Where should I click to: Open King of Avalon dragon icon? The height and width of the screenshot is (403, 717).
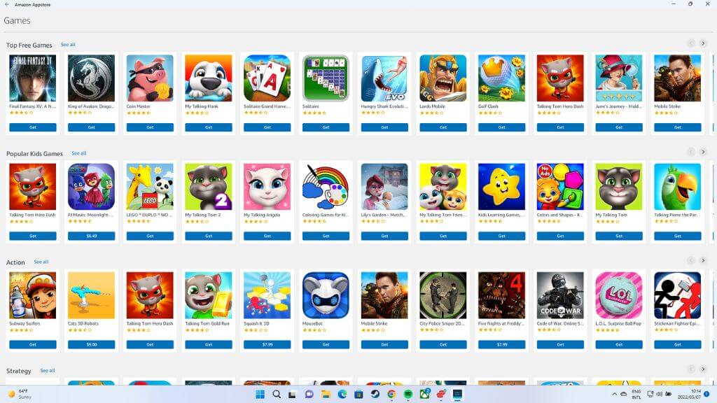pyautogui.click(x=91, y=78)
